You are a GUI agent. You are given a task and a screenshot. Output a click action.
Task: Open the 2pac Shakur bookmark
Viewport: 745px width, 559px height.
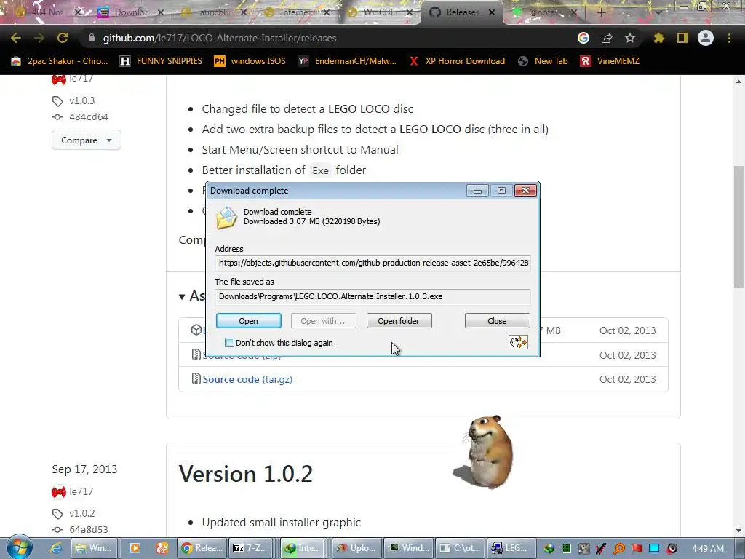point(60,61)
